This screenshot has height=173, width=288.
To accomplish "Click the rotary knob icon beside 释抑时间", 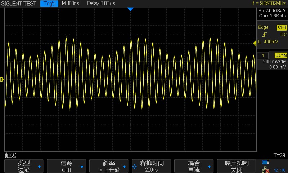I will [x=135, y=167].
